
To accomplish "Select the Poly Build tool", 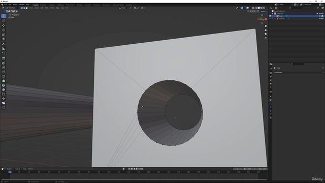I will coord(4,81).
